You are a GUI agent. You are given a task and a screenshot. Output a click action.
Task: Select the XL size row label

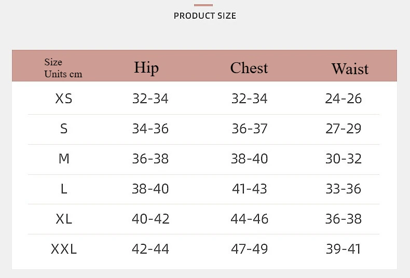[64, 219]
